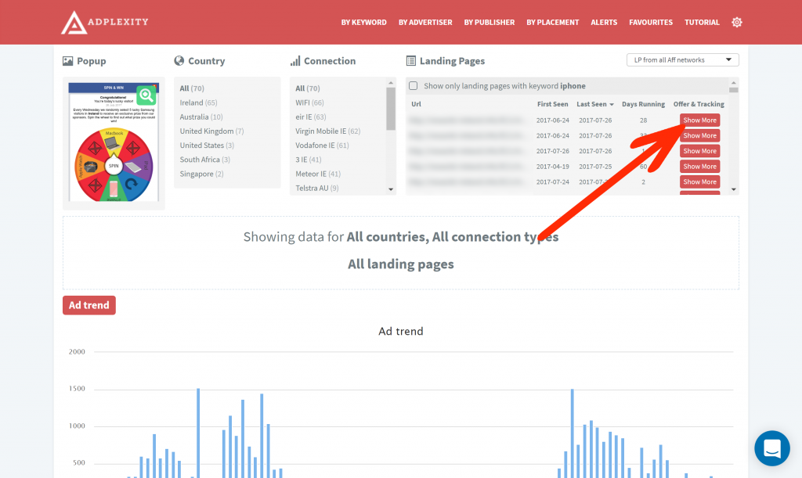Open the By Placement menu
This screenshot has height=478, width=802.
coord(552,23)
